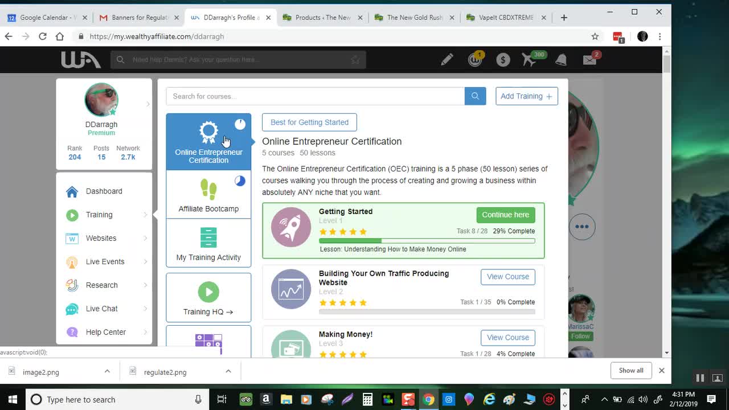Open the mail envelope icon
The width and height of the screenshot is (729, 410).
[590, 59]
